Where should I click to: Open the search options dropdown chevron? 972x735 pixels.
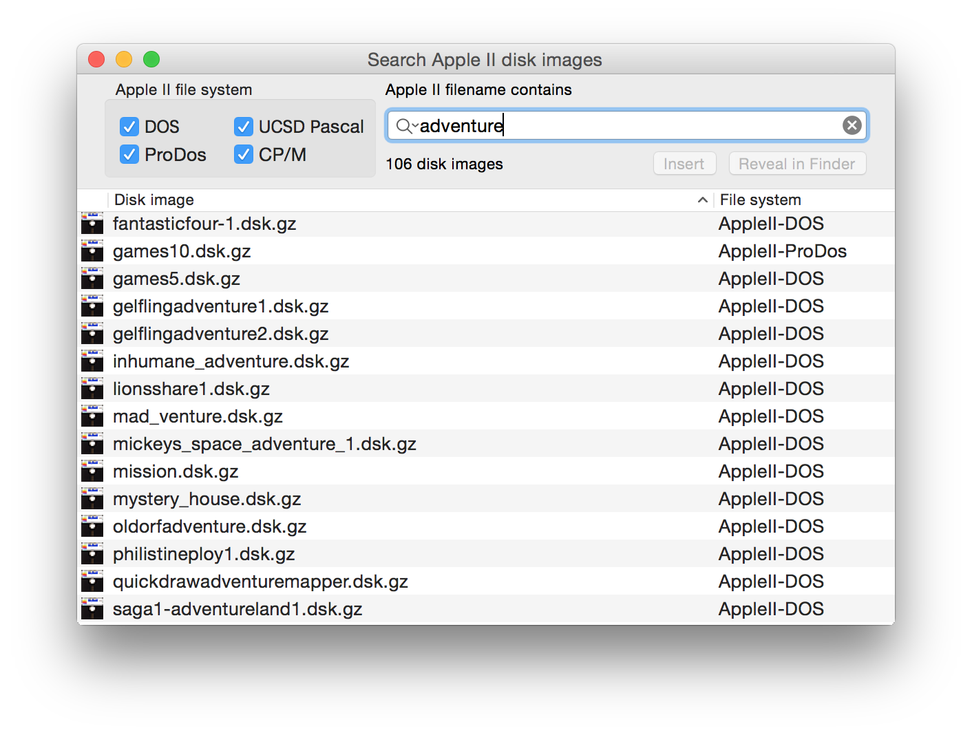coord(415,126)
